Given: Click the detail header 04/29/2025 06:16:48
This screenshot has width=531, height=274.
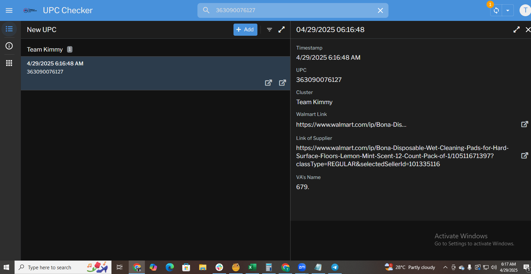Looking at the screenshot, I should pyautogui.click(x=330, y=30).
